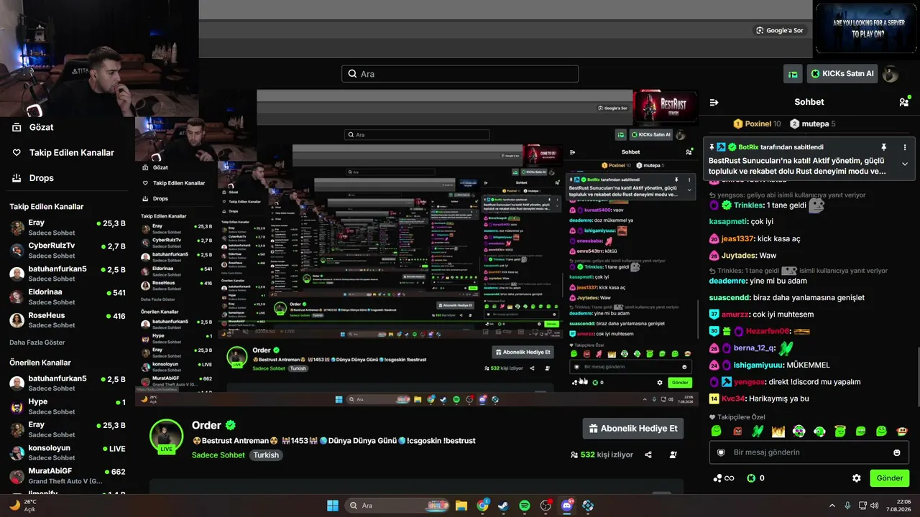Open Eray channel in followed channels
The height and width of the screenshot is (517, 920).
68,228
